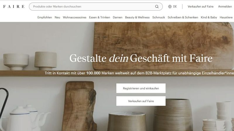This screenshot has height=131, width=234.
Task: Open the Empfohlen category
Action: click(45, 17)
